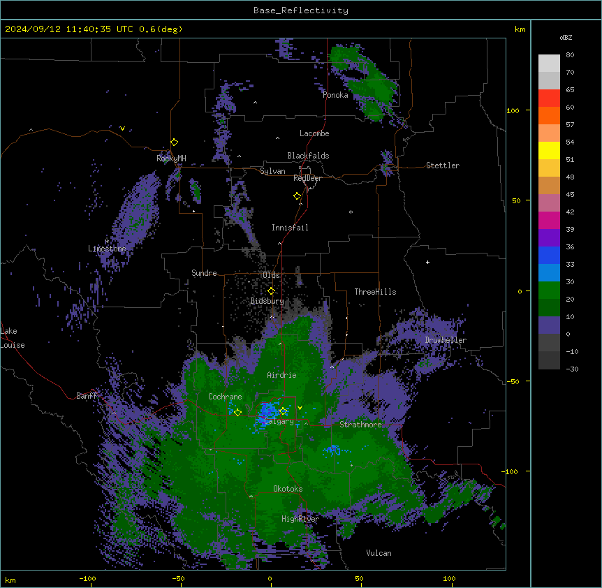Screen dimensions: 602x588
Task: Pick the red 60-65 dBZ legend swatch
Action: click(549, 98)
